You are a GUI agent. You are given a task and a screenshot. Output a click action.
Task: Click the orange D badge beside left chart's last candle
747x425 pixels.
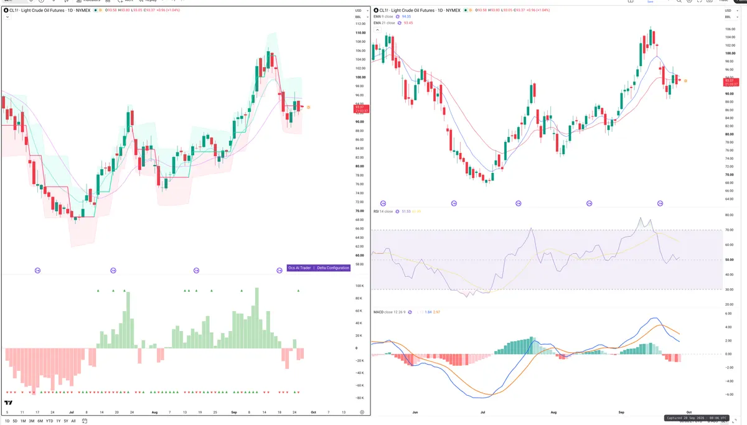tap(309, 107)
